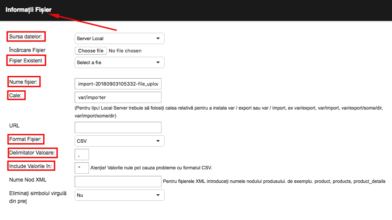Click the 'Atenție! Valorile nule' CSV warning text

(x=151, y=168)
